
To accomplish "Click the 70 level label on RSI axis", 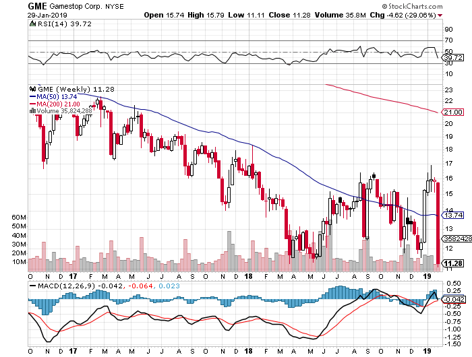I will coord(448,40).
